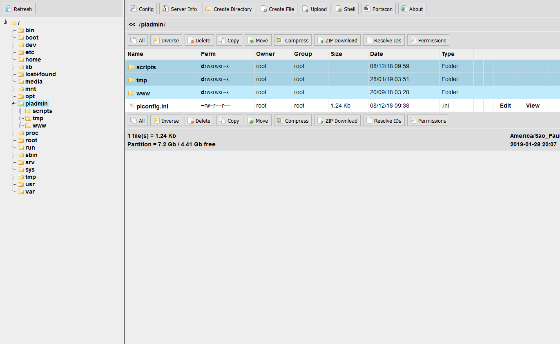Select scripts under piadmin in the tree
560x344 pixels.
[x=42, y=111]
